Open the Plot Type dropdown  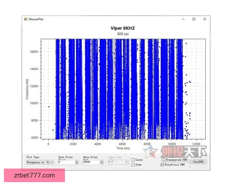click(x=40, y=162)
